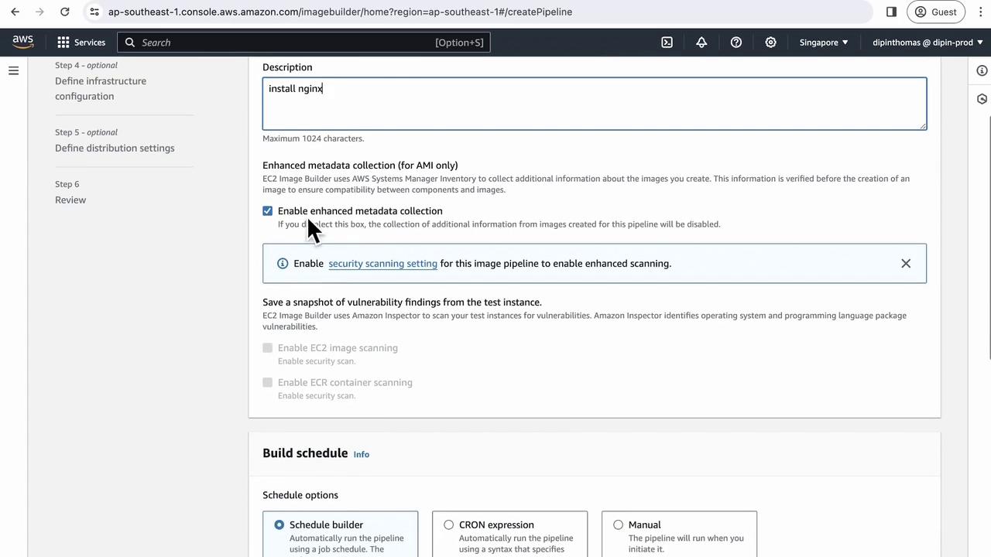Click into the Description text area
Screen dimensions: 991x557
click(595, 104)
